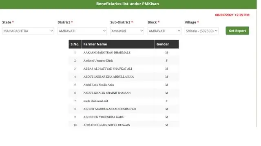The height and width of the screenshot is (146, 261).
Task: Click farmer ABDUL JABBAR KHA ABDULLA KHA
Action: 108,77
